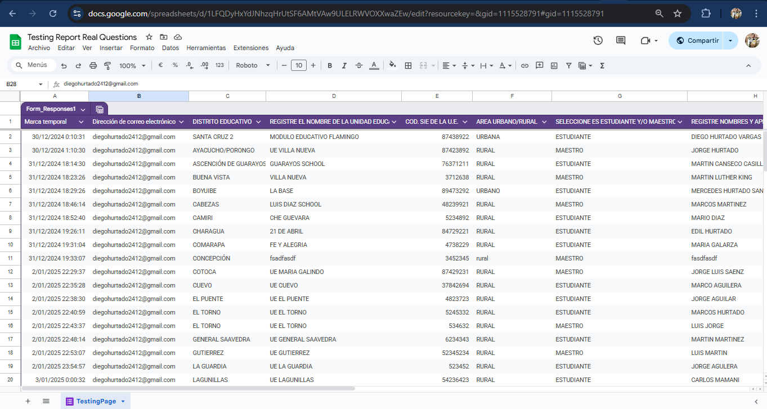Open vertical align dropdown
The height and width of the screenshot is (409, 767).
tap(468, 66)
